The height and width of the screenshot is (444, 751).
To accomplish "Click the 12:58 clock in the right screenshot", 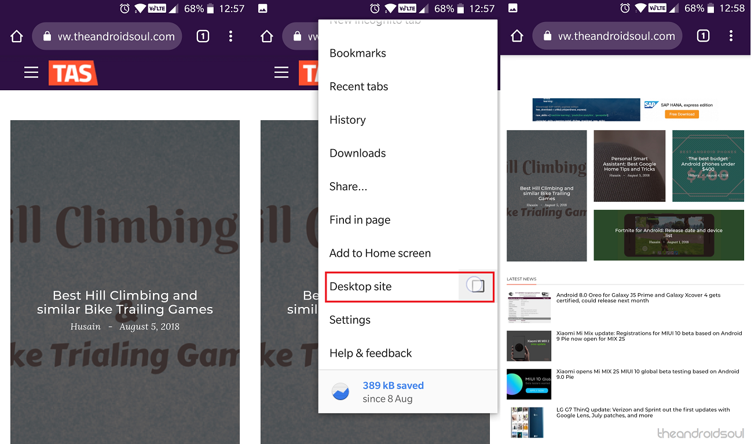I will pyautogui.click(x=731, y=9).
